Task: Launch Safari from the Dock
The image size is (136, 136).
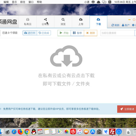Action: coord(14,132)
